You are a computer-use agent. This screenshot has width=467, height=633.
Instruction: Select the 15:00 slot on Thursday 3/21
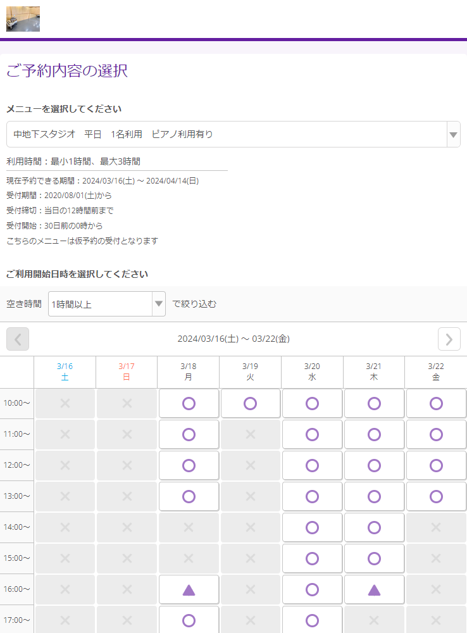[374, 558]
